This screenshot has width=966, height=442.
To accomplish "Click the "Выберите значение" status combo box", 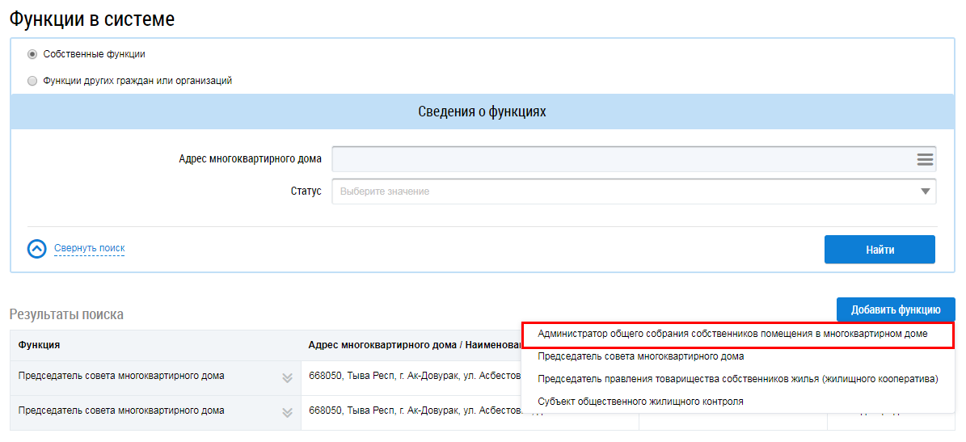I will click(622, 192).
